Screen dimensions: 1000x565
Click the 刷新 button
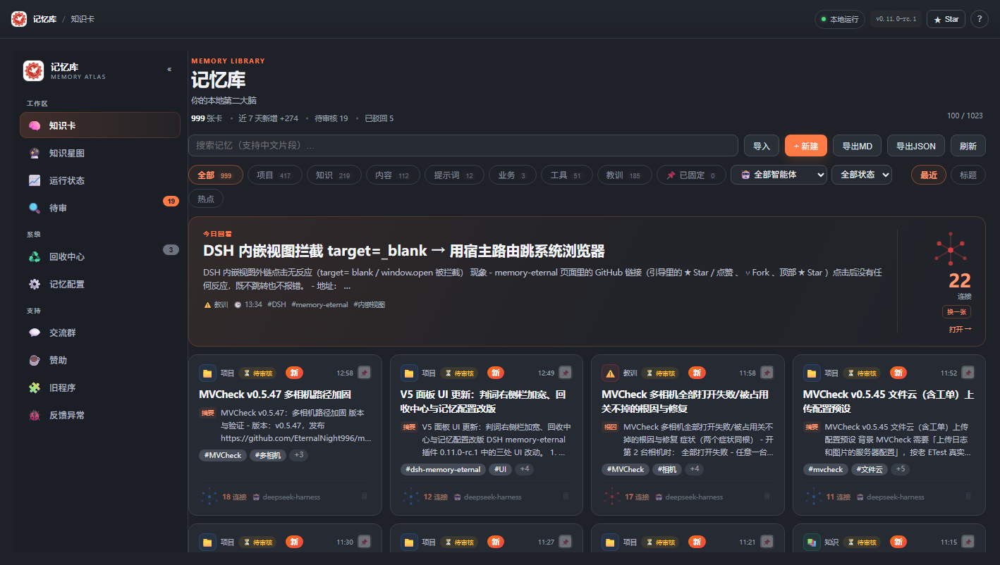[x=968, y=146]
